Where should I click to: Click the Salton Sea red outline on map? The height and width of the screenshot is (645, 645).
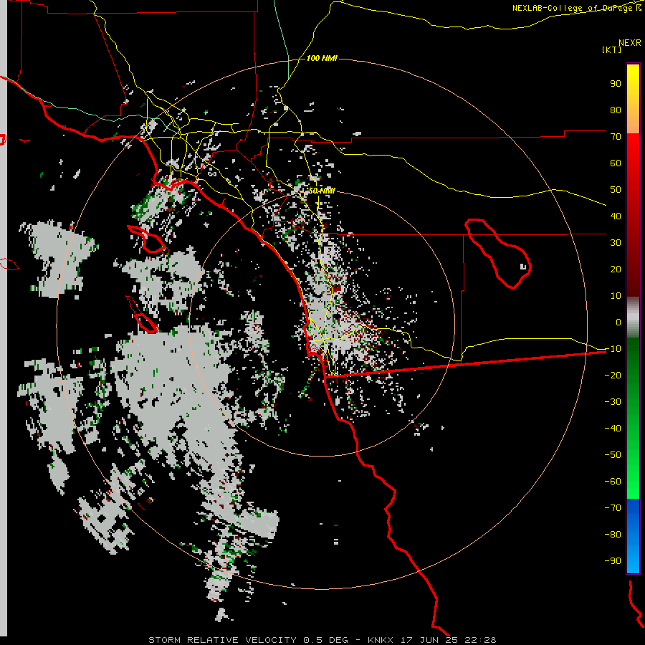point(498,254)
